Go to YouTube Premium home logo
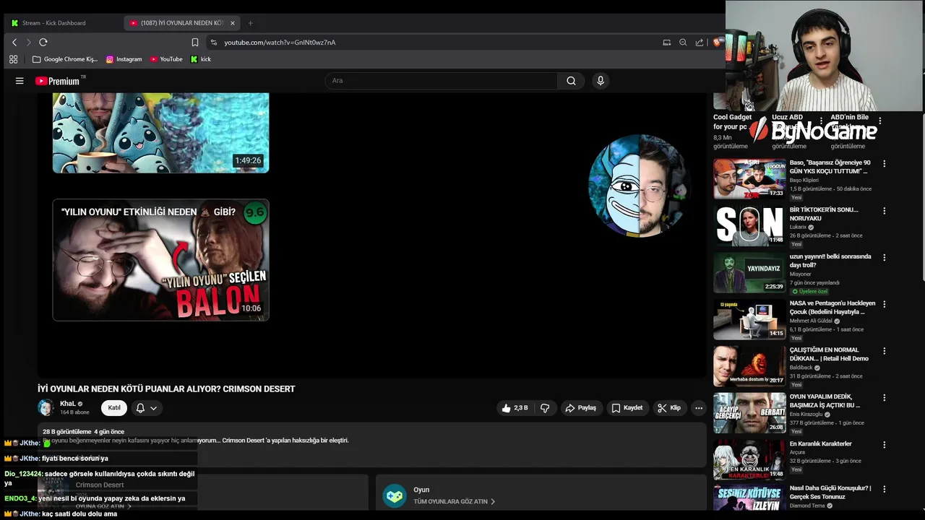The width and height of the screenshot is (925, 520). (x=58, y=81)
